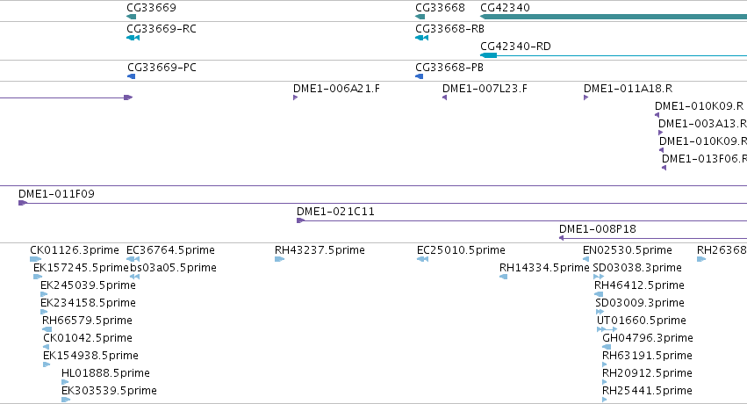Click the DME1-008P18 BAC label
This screenshot has height=404, width=747.
598,228
